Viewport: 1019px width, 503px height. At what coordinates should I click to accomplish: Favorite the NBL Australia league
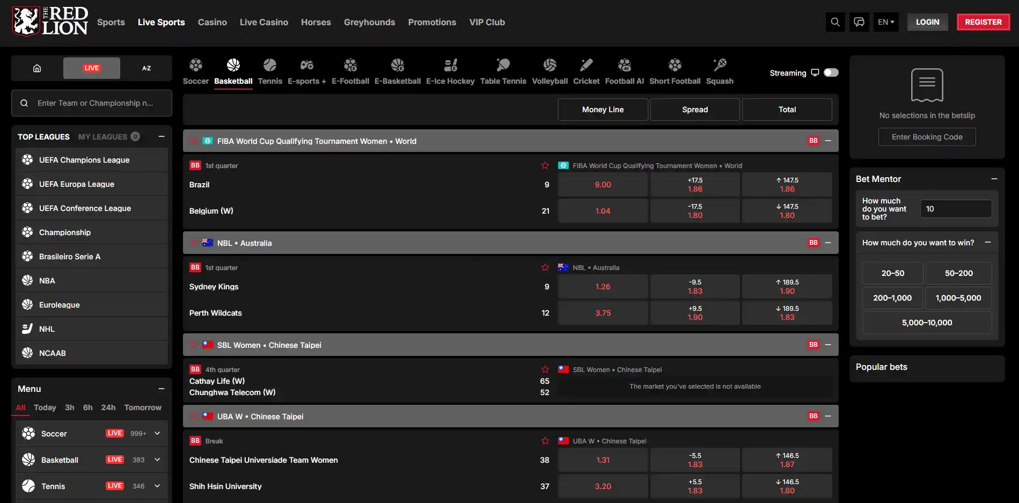194,243
